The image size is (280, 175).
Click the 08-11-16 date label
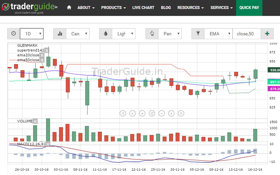[80, 169]
